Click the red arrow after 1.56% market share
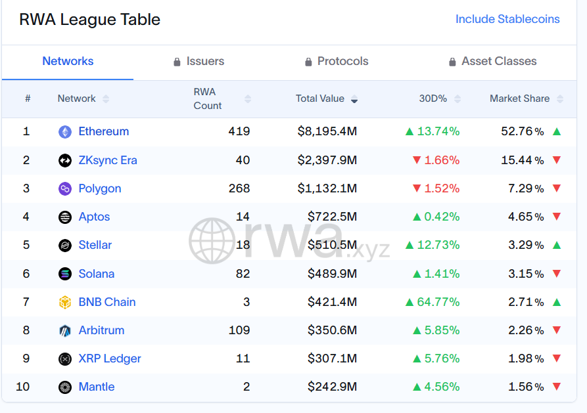Image resolution: width=587 pixels, height=413 pixels. click(x=557, y=386)
